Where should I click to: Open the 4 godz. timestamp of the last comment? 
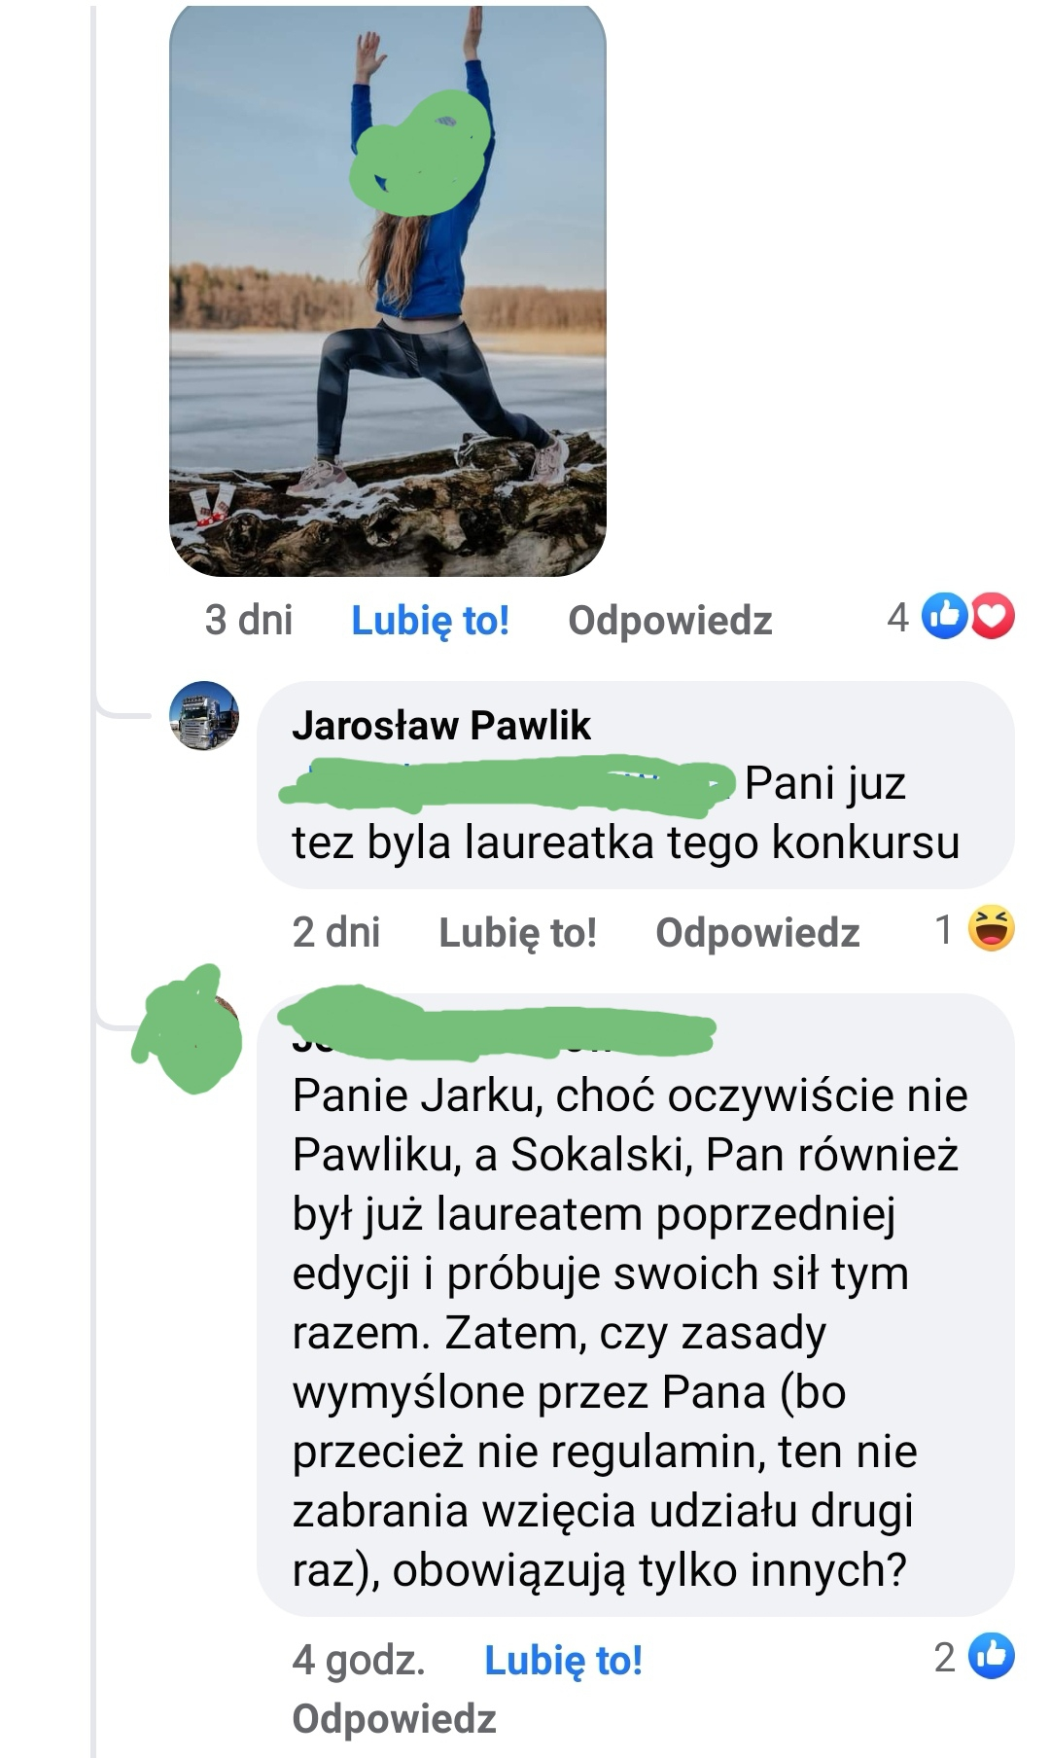359,1660
